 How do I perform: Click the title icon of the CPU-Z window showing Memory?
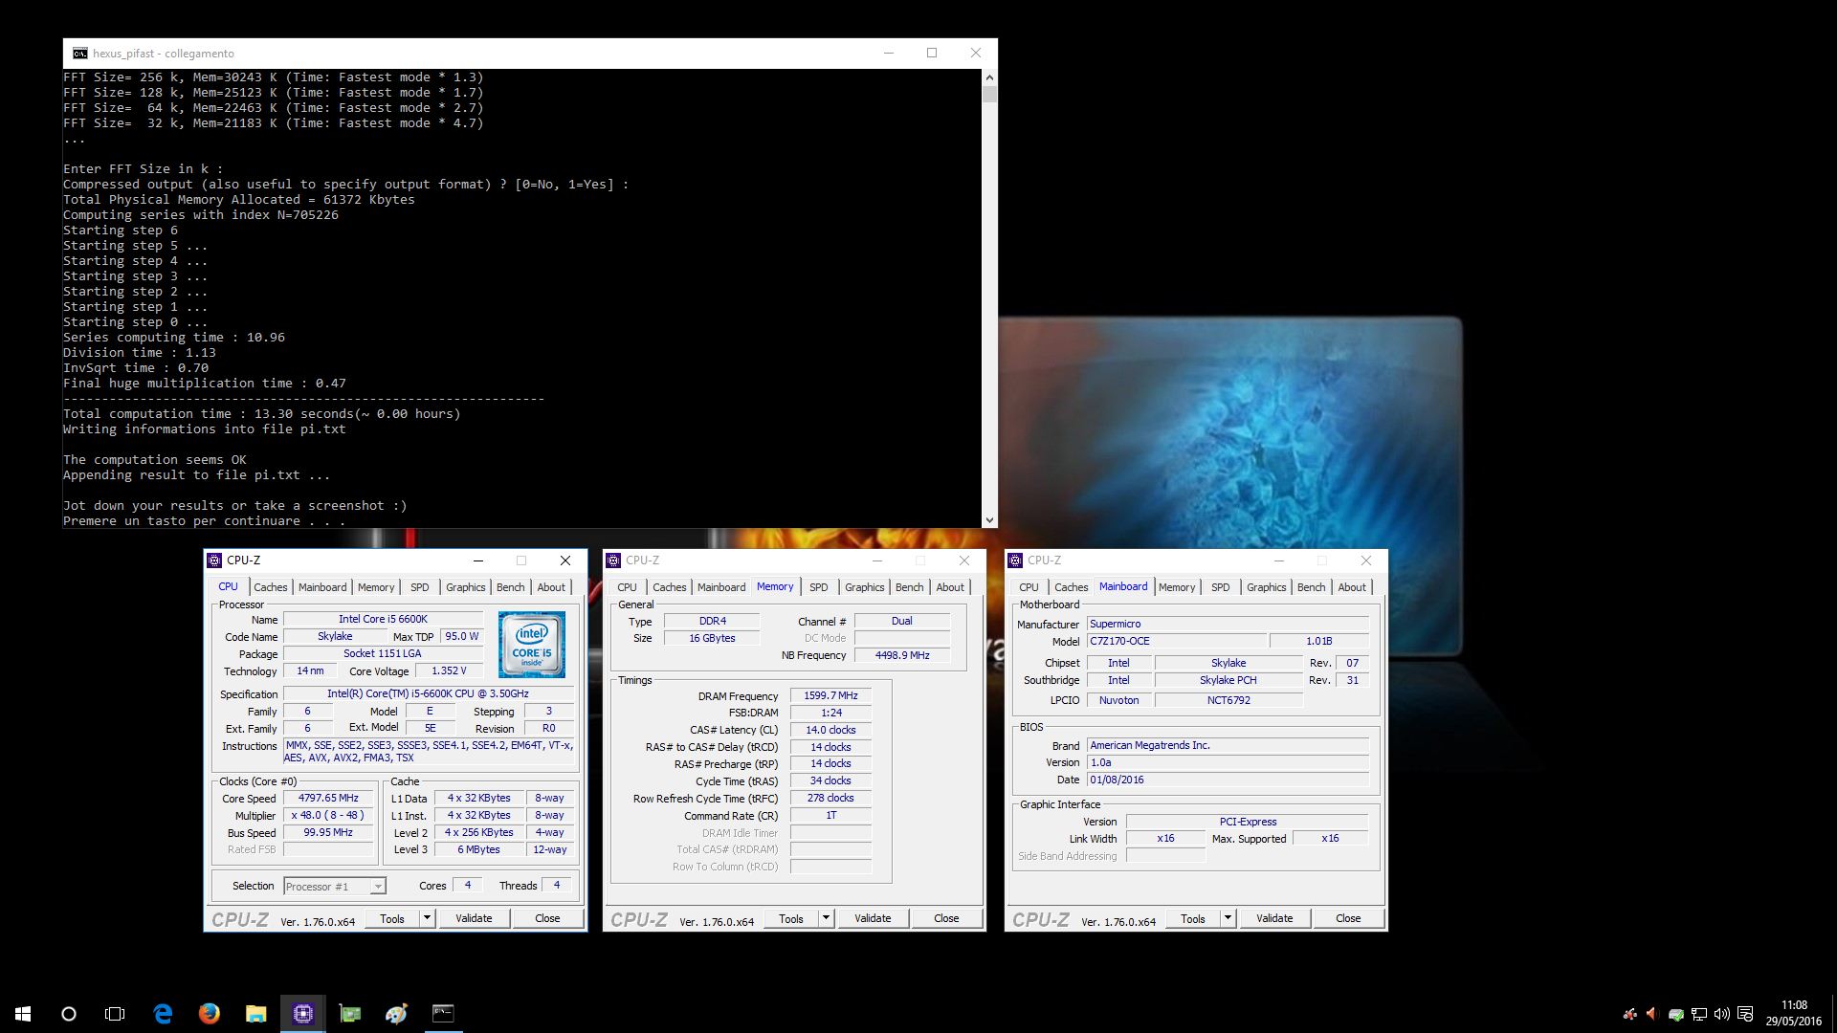pyautogui.click(x=613, y=560)
